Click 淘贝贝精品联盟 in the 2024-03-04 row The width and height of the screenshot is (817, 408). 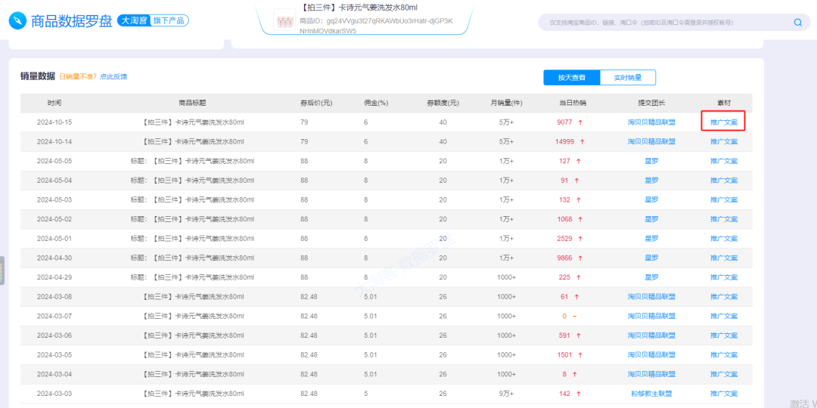[x=651, y=374]
